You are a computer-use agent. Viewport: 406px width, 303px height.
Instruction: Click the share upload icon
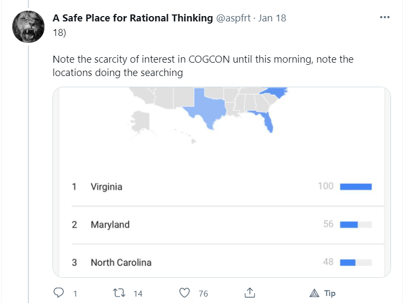tap(250, 293)
